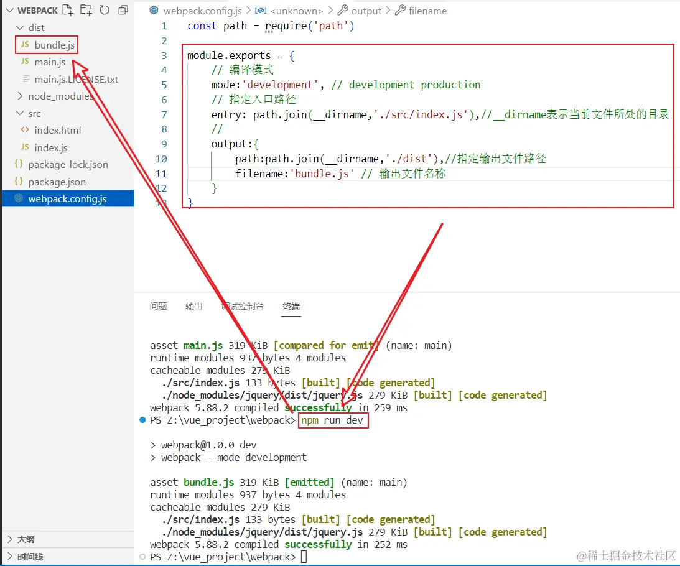Select the 终端 terminal tab
Viewport: 680px width, 566px height.
(x=291, y=306)
